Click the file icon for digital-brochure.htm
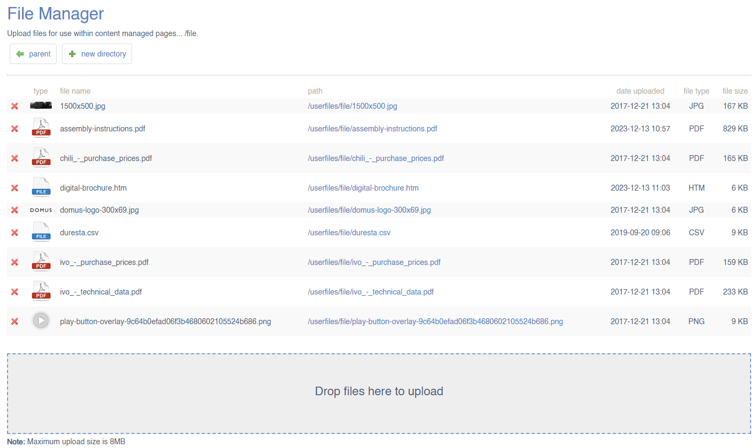Viewport: 756px width, 448px height. click(x=41, y=188)
